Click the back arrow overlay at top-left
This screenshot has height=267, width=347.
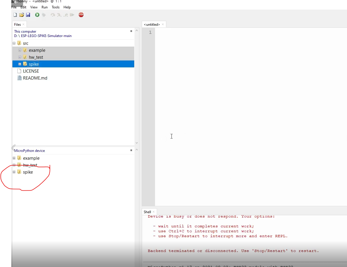(17, 3)
